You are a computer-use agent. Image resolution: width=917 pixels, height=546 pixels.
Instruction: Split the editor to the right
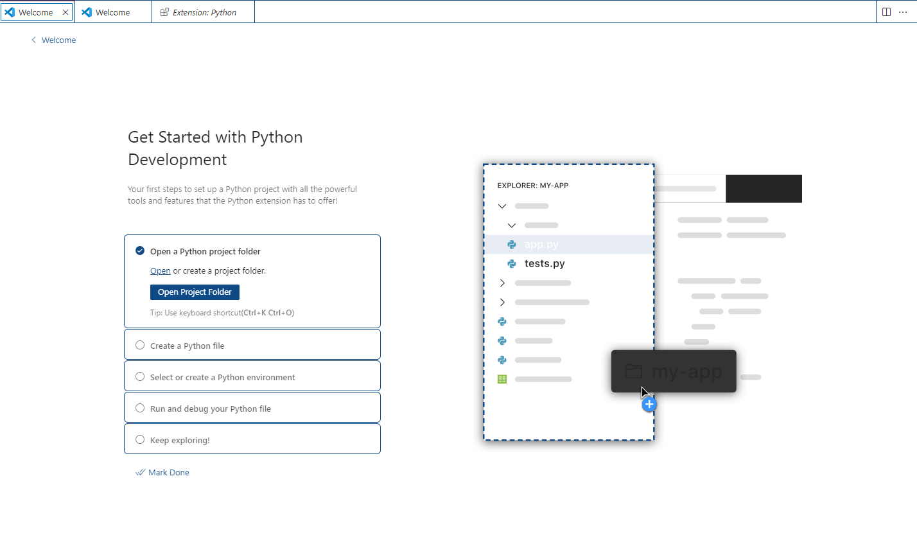click(887, 12)
